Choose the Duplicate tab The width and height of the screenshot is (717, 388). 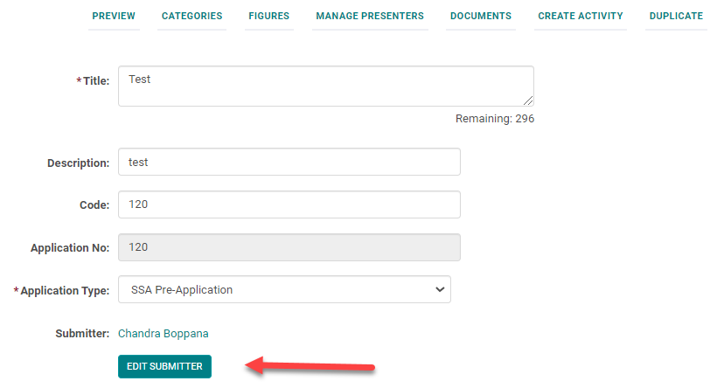pyautogui.click(x=676, y=16)
